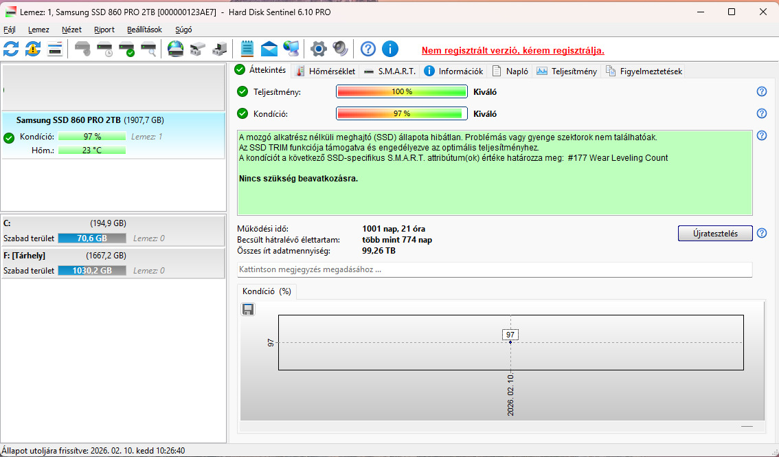The height and width of the screenshot is (457, 779).
Task: Switch to the Teljesítmény tab
Action: tap(567, 71)
